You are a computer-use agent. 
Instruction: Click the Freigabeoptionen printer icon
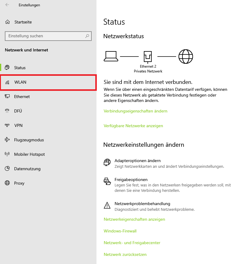pyautogui.click(x=107, y=181)
